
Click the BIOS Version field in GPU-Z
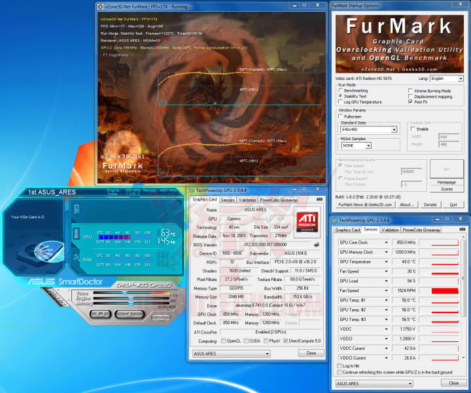click(265, 245)
